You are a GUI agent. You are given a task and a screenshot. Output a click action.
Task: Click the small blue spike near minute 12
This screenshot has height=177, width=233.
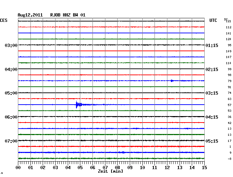coord(172,81)
